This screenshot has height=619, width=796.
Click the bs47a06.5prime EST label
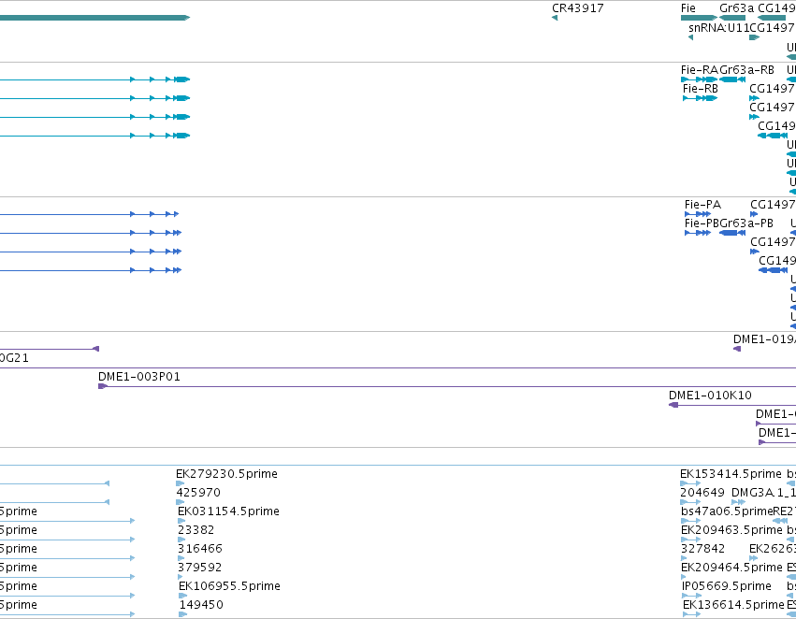coord(727,511)
